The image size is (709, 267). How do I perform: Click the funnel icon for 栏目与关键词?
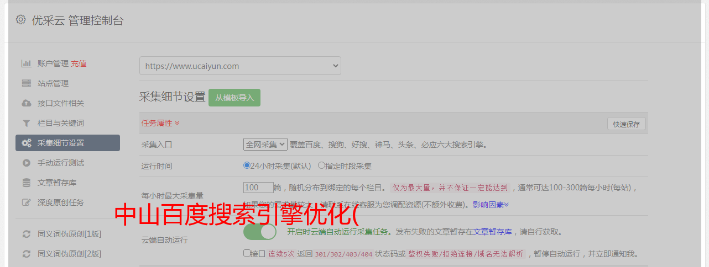(26, 123)
